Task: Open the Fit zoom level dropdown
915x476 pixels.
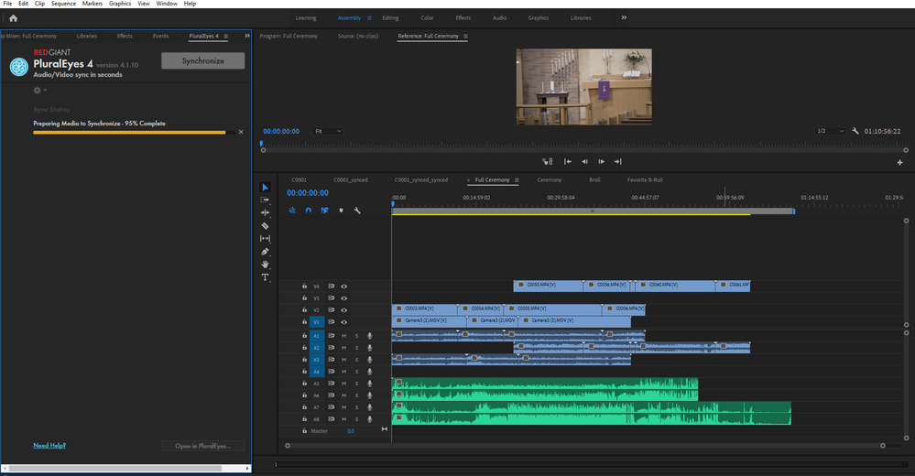Action: pyautogui.click(x=328, y=131)
